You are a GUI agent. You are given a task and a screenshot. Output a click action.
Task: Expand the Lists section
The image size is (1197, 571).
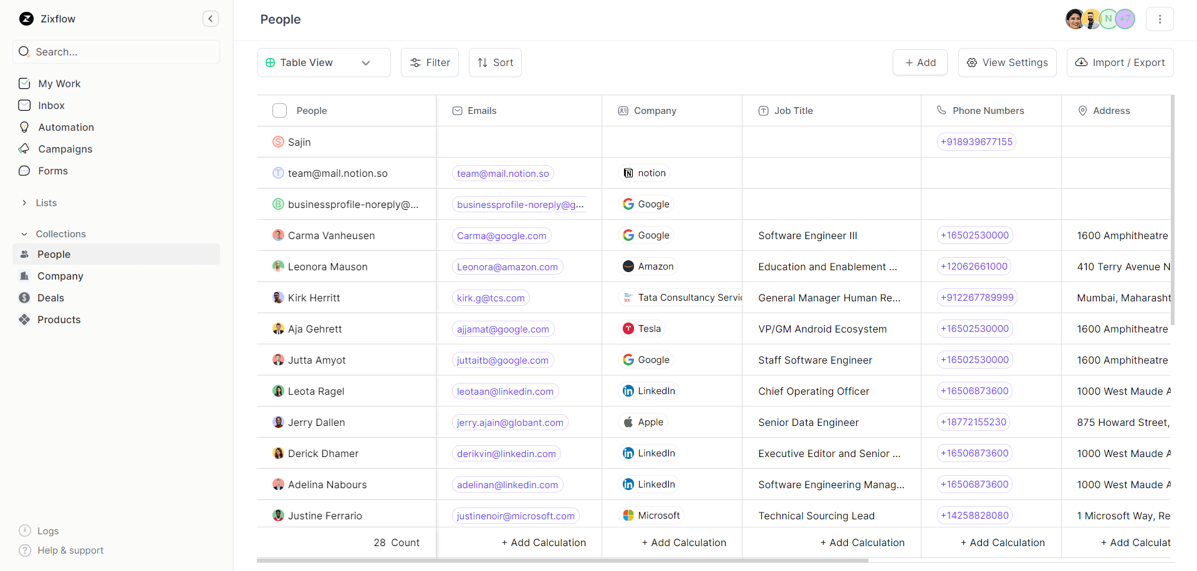point(47,202)
